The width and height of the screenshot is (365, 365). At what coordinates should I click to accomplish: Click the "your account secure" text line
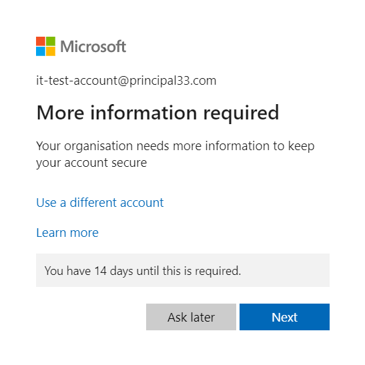point(91,163)
